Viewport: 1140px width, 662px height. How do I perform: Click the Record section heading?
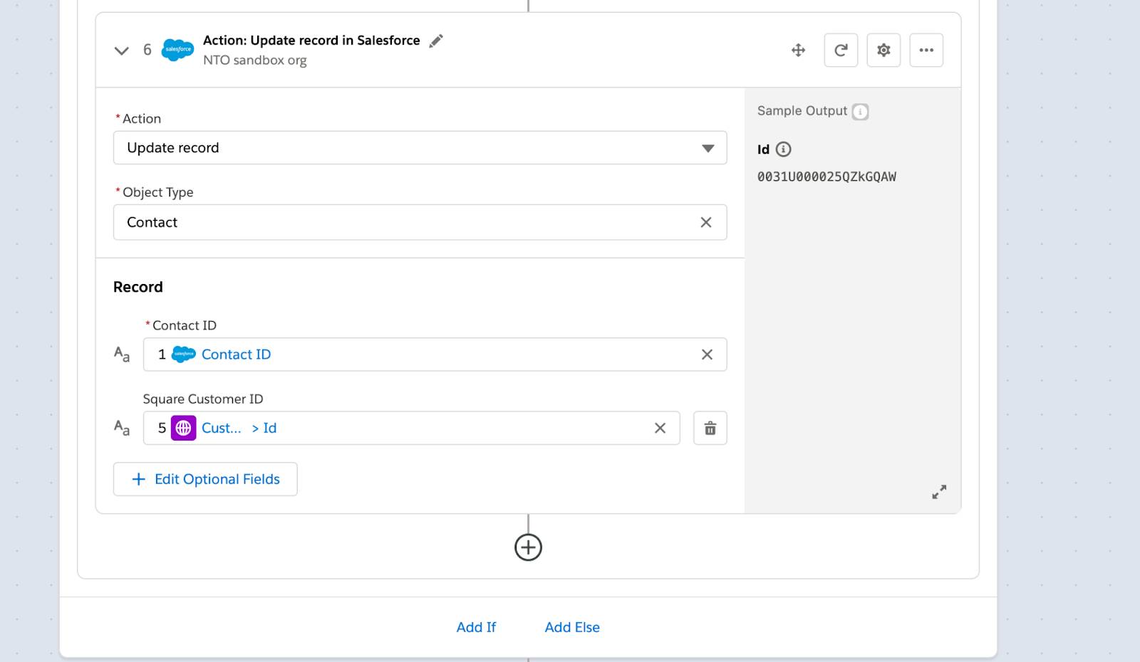coord(138,287)
